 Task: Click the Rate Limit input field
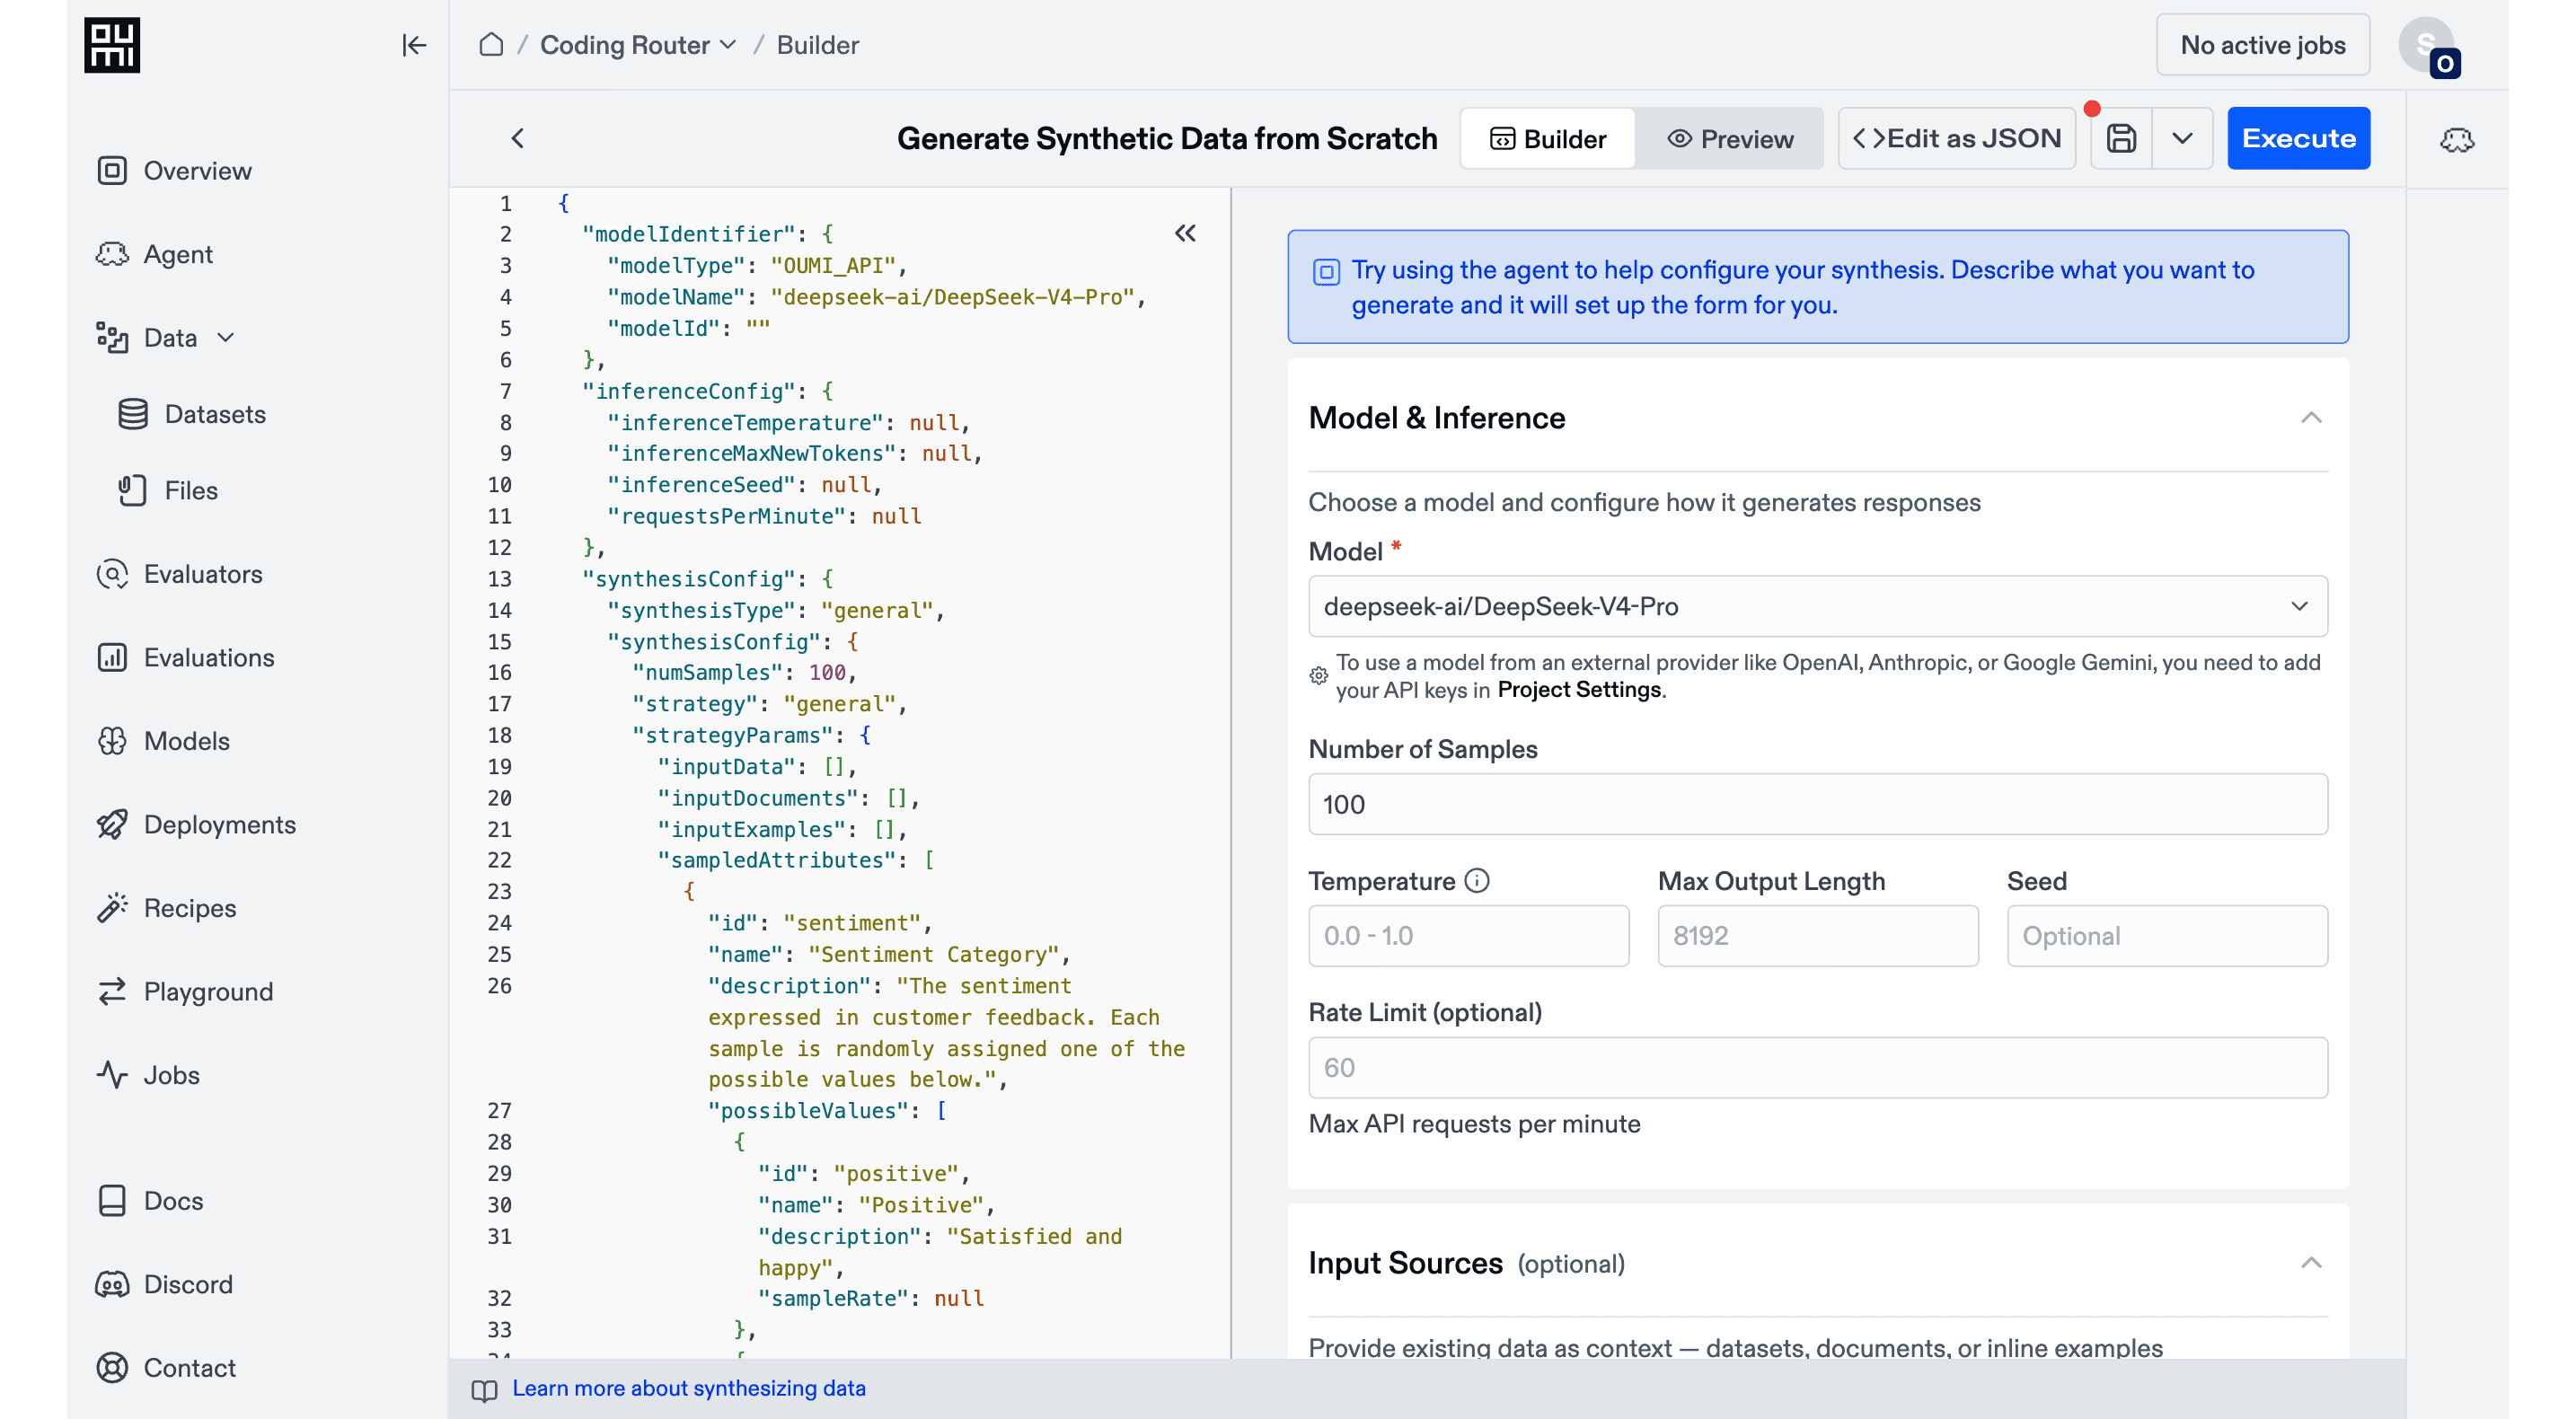(1817, 1068)
